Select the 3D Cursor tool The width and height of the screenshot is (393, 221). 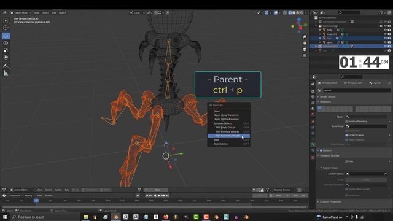(x=6, y=28)
